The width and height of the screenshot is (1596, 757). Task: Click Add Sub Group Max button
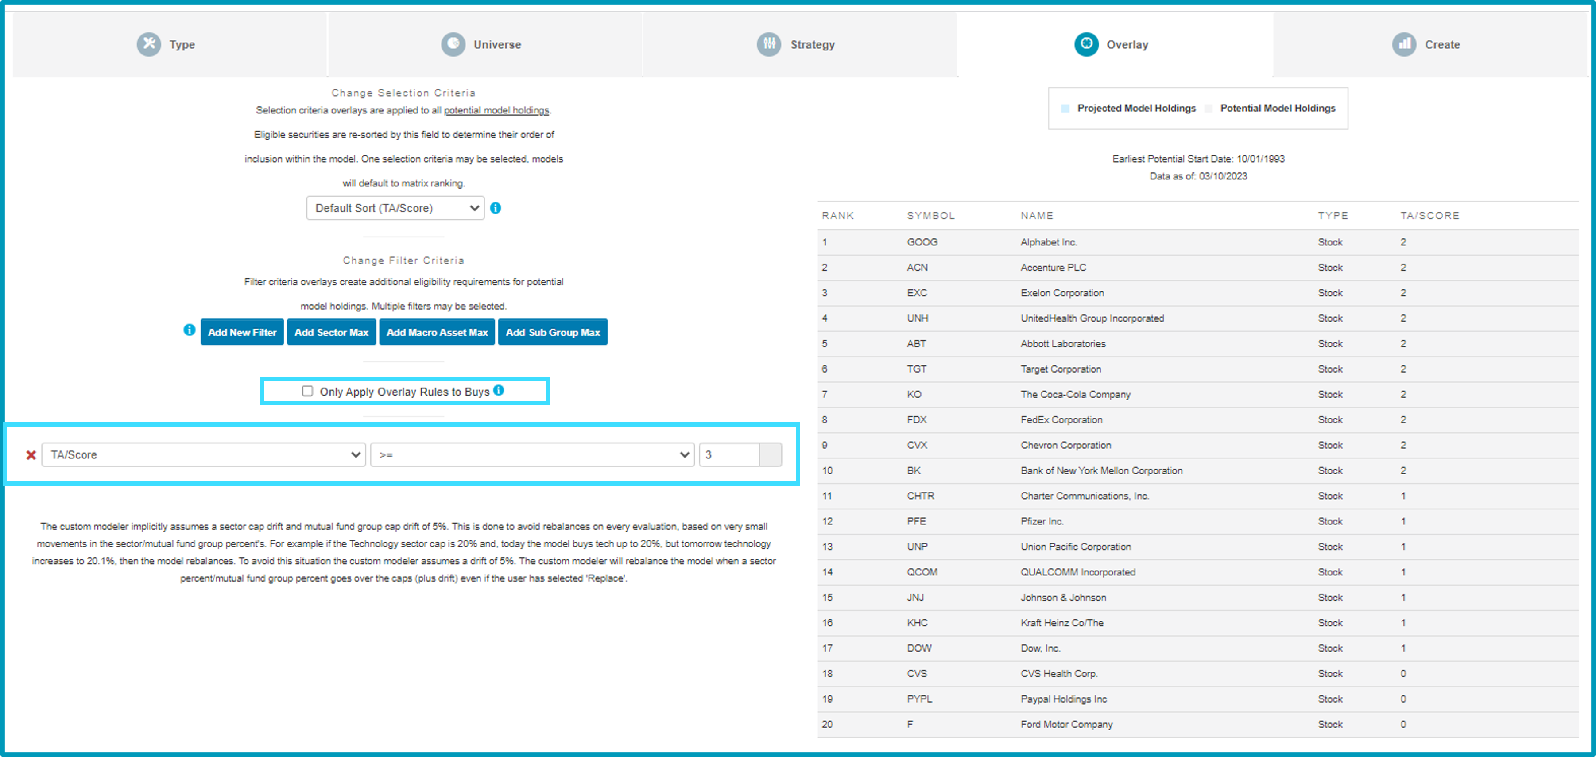pyautogui.click(x=553, y=332)
